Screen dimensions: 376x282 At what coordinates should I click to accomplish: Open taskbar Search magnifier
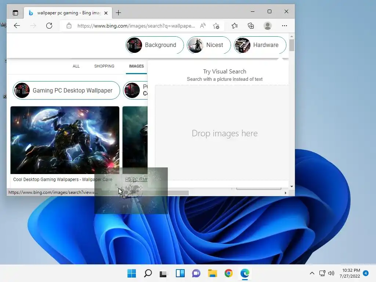point(148,273)
